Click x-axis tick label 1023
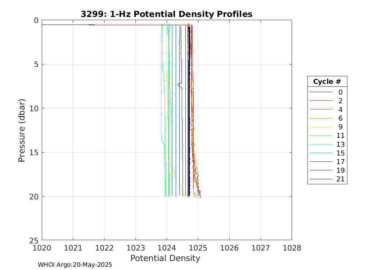Viewport: 378px width, 270px height. [135, 248]
